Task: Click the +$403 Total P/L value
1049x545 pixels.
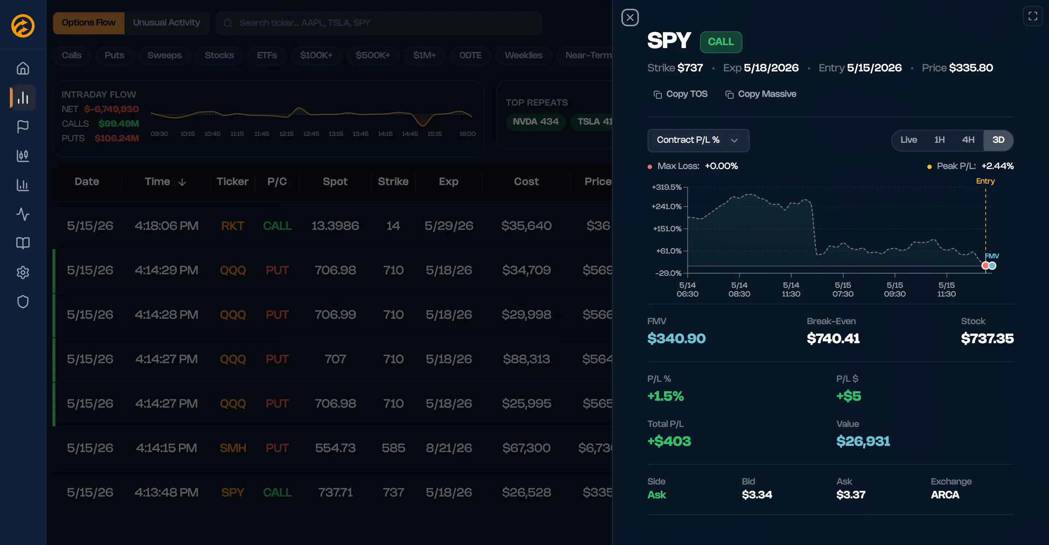Action: tap(669, 442)
